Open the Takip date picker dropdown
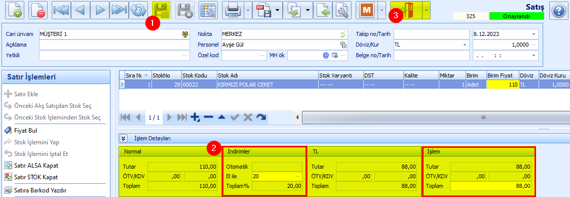 (x=534, y=34)
